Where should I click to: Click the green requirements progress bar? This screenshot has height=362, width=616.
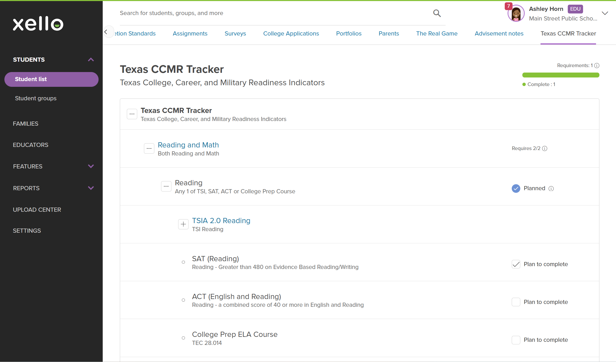coord(560,75)
